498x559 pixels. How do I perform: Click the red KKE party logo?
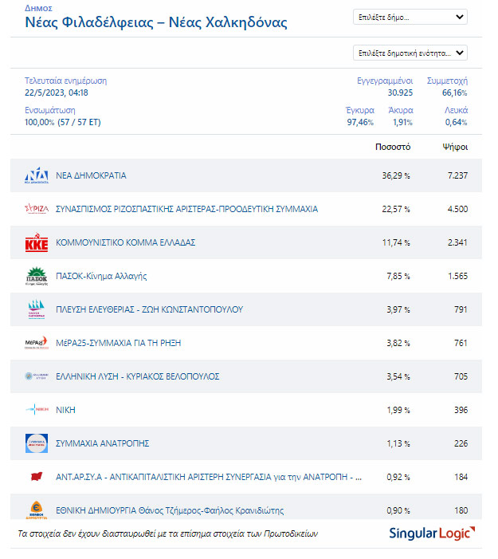(37, 242)
